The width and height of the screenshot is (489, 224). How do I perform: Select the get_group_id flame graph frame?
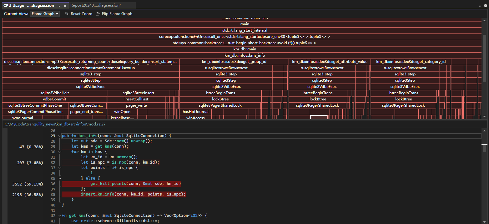[234, 62]
